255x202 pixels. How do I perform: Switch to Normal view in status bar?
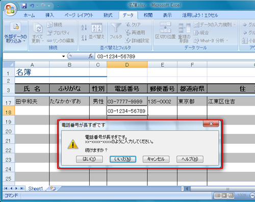pos(218,195)
